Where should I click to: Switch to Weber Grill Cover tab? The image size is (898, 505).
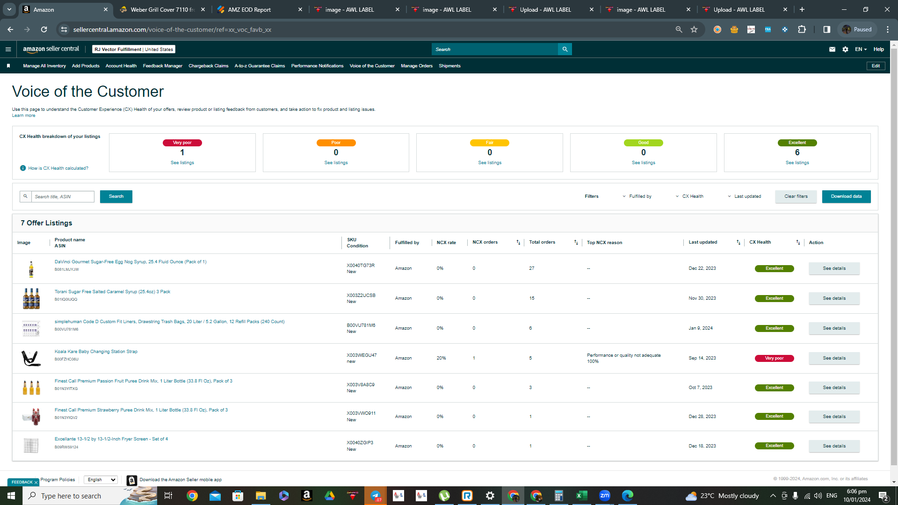[x=162, y=9]
